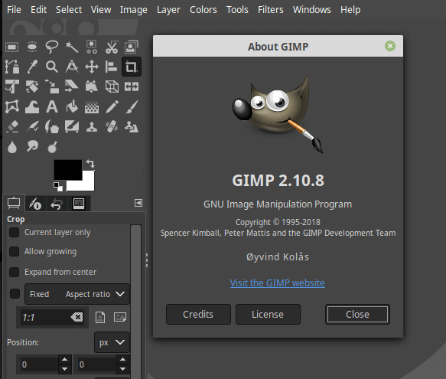Click Credits button in About dialog

[198, 315]
